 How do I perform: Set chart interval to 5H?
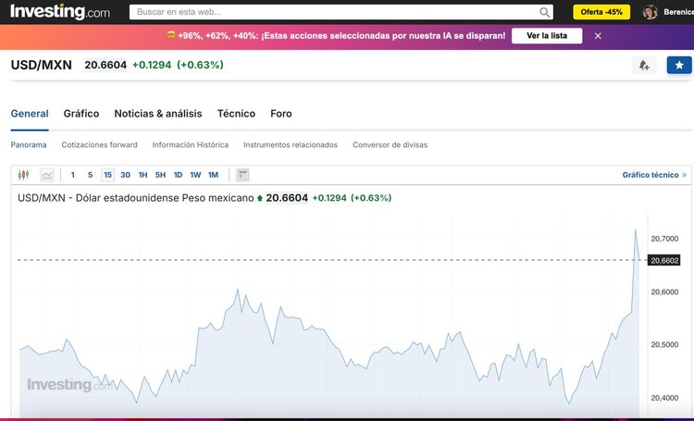point(160,175)
